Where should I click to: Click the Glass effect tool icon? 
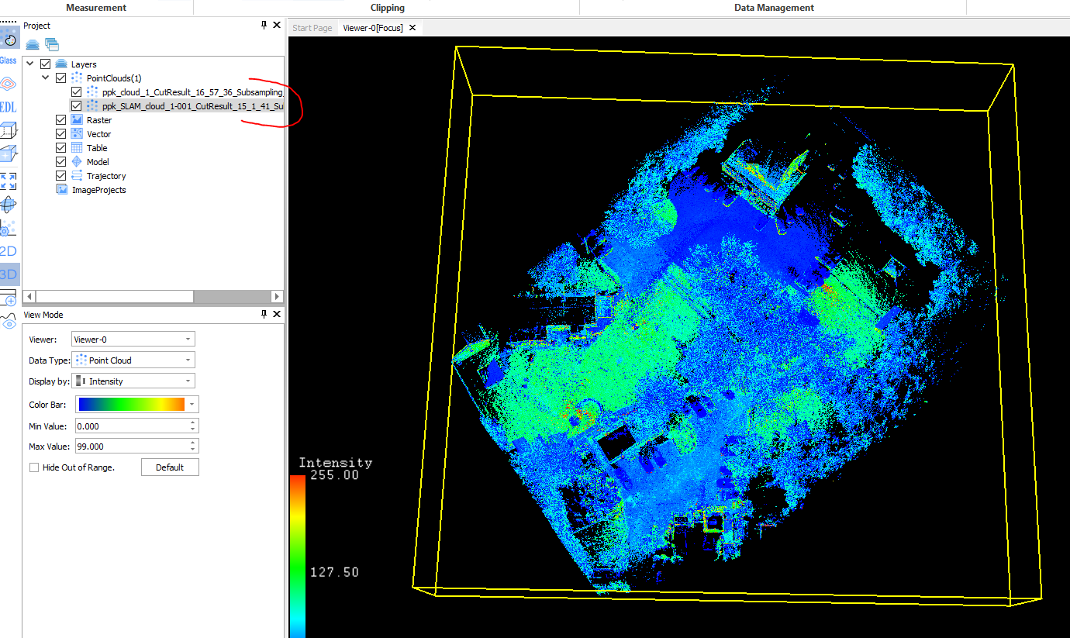click(9, 60)
